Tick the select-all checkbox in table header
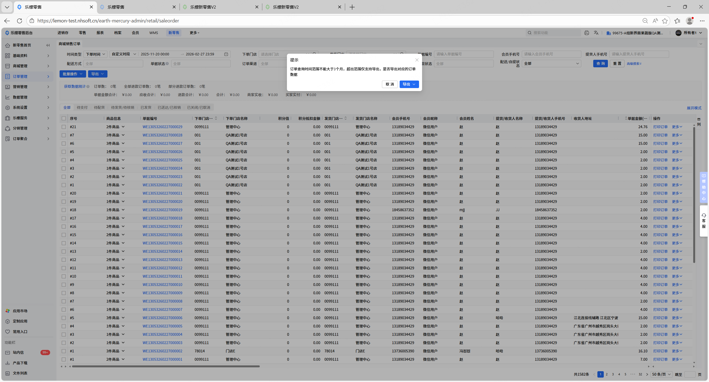709x382 pixels. coord(64,118)
